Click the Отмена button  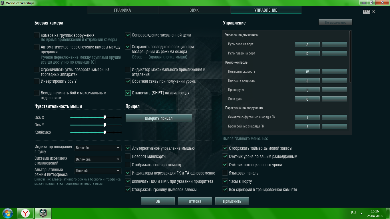[195, 201]
